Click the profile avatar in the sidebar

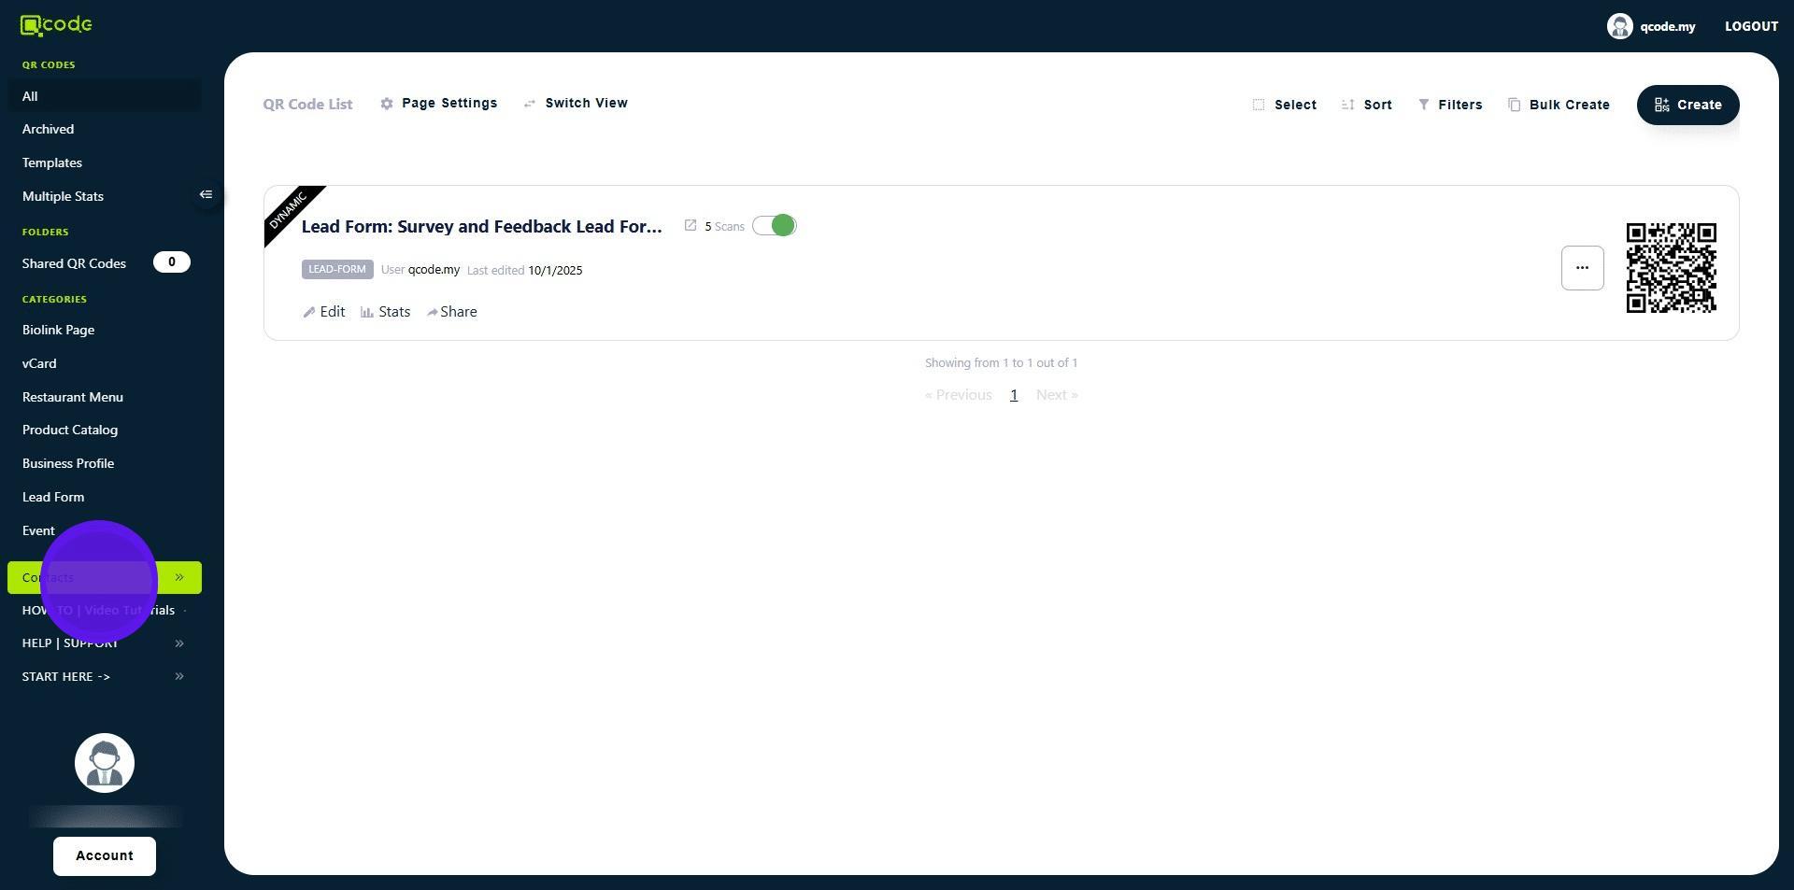[105, 763]
